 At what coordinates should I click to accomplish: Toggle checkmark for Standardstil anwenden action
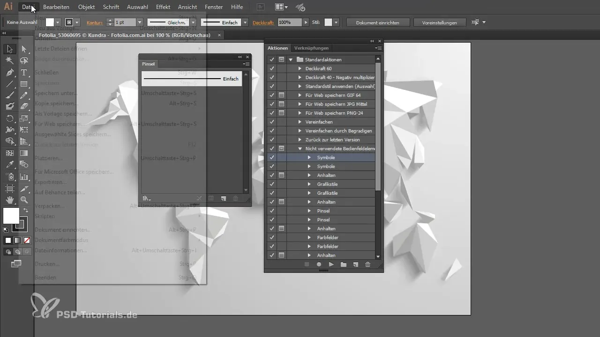point(271,86)
